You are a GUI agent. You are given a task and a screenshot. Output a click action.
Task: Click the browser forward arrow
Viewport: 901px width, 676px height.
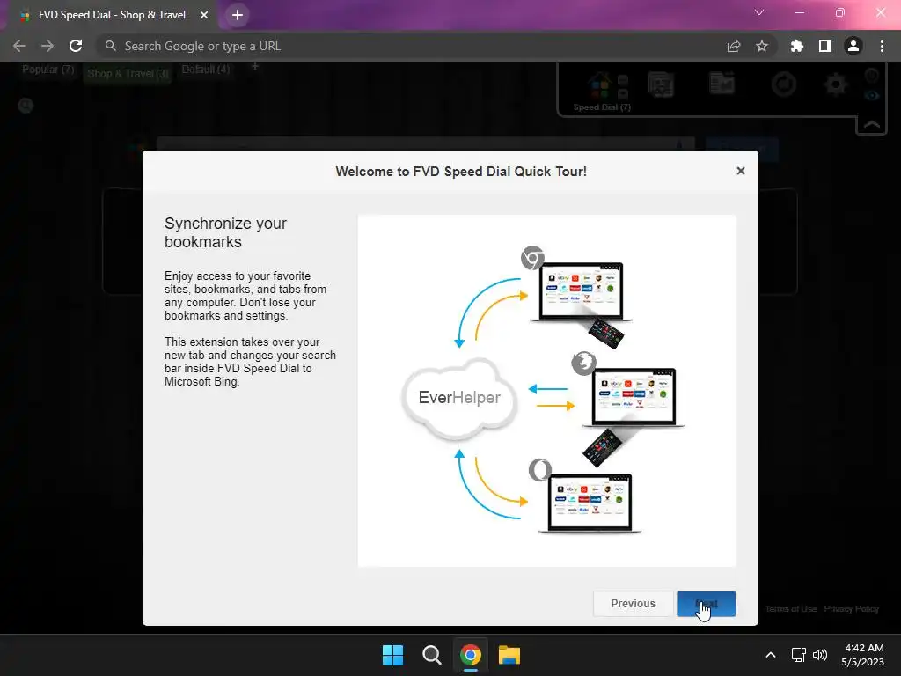tap(48, 46)
